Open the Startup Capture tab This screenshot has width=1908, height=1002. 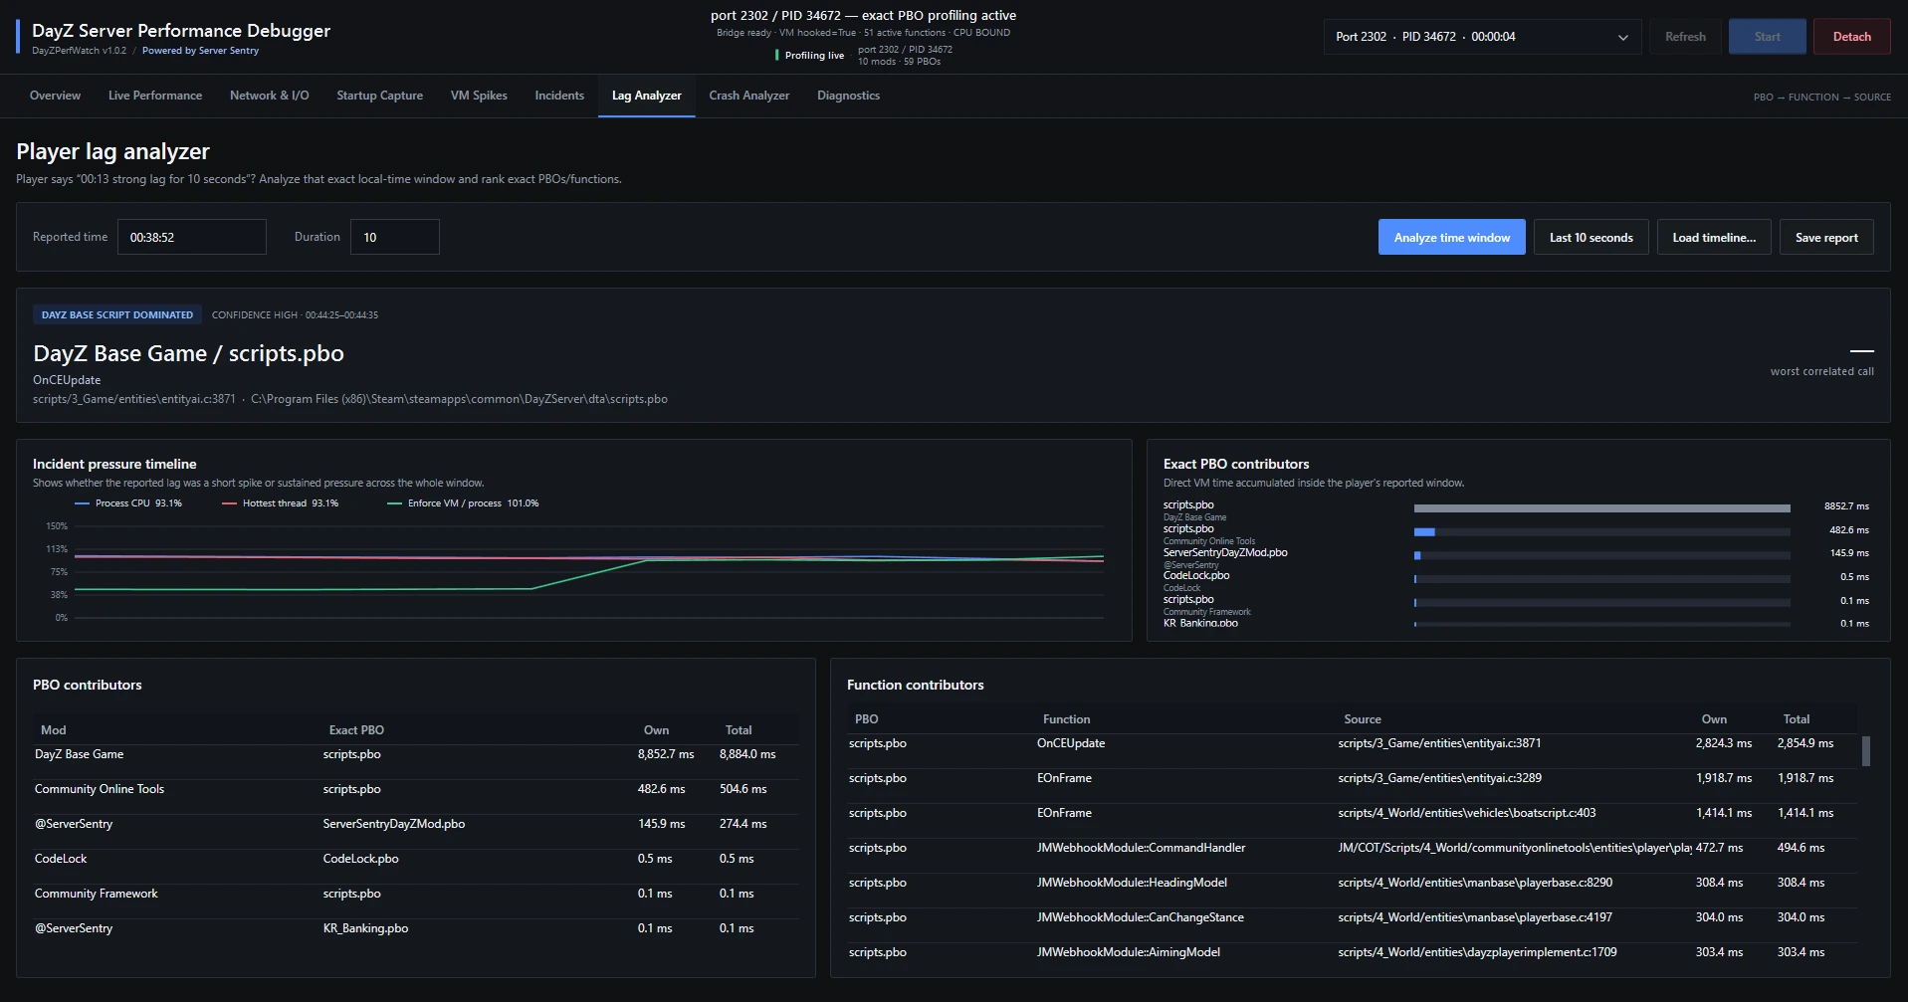pyautogui.click(x=379, y=96)
